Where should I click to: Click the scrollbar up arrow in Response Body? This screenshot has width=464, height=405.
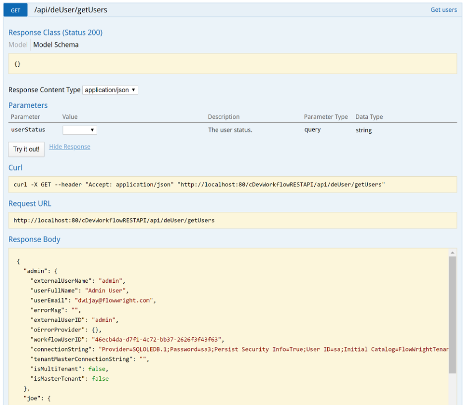tap(452, 253)
